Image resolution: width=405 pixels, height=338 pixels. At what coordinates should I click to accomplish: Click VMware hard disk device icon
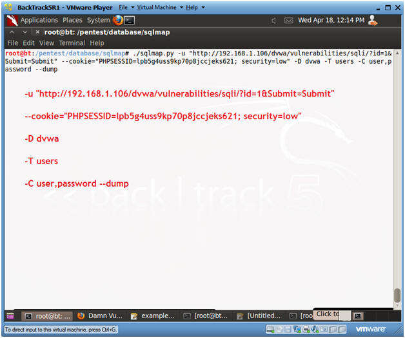coord(270,329)
